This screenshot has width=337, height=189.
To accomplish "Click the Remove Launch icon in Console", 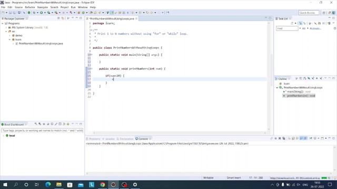I will coord(280,139).
